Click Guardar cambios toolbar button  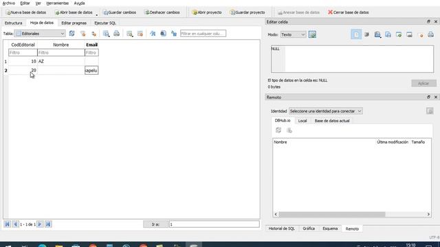120,12
